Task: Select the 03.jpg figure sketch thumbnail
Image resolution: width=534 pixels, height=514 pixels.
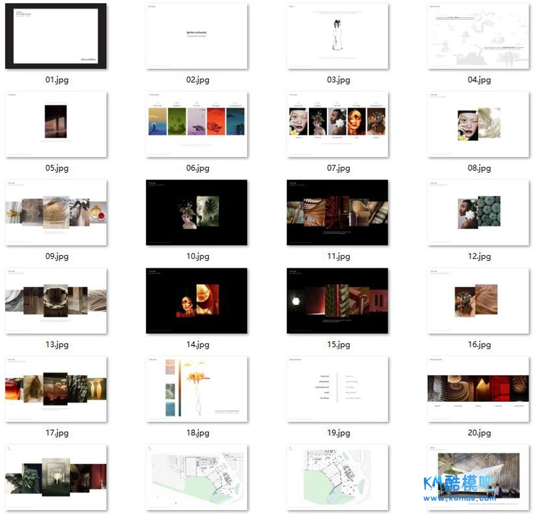Action: [x=338, y=37]
